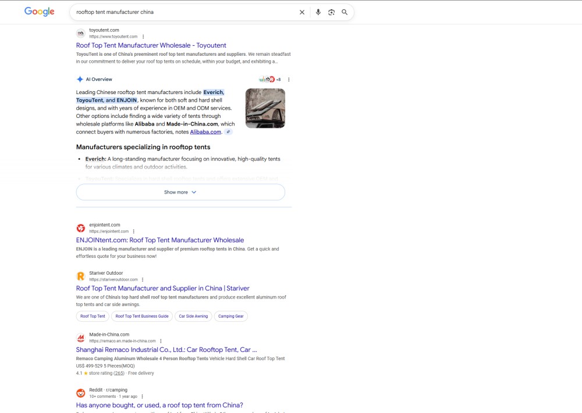This screenshot has width=582, height=413.
Task: Click the toyoutent.com favicon
Action: (x=80, y=33)
